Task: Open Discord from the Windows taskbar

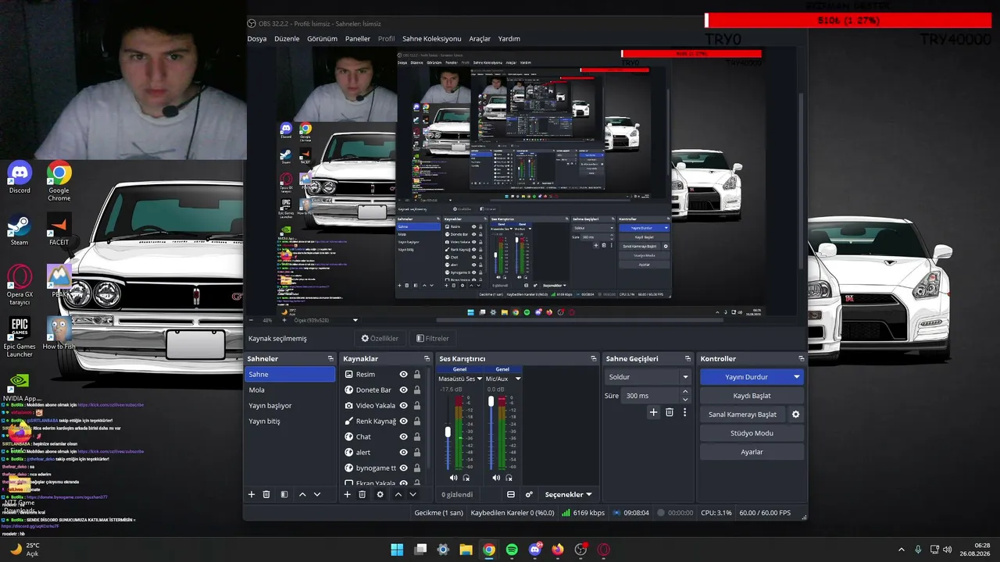Action: 535,550
